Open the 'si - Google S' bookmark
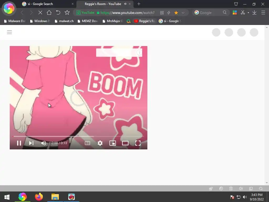The width and height of the screenshot is (269, 202). [170, 21]
